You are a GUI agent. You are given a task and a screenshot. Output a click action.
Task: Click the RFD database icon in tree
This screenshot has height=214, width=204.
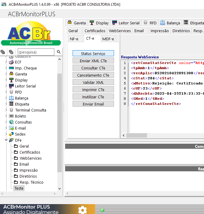11,92
